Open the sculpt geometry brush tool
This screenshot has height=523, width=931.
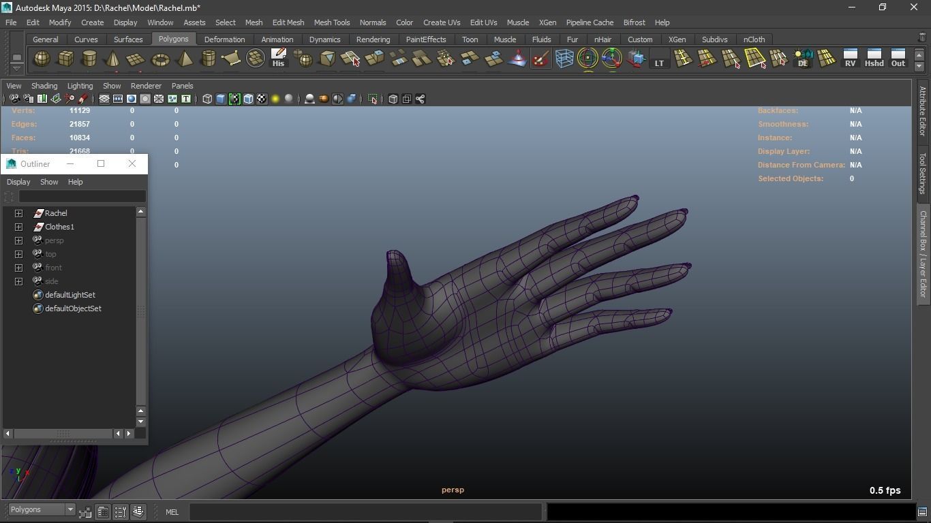click(540, 59)
